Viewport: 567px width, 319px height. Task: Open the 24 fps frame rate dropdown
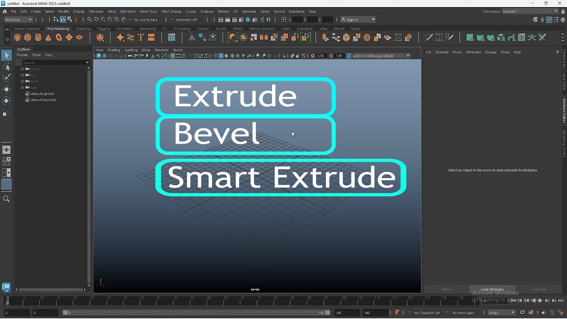501,313
